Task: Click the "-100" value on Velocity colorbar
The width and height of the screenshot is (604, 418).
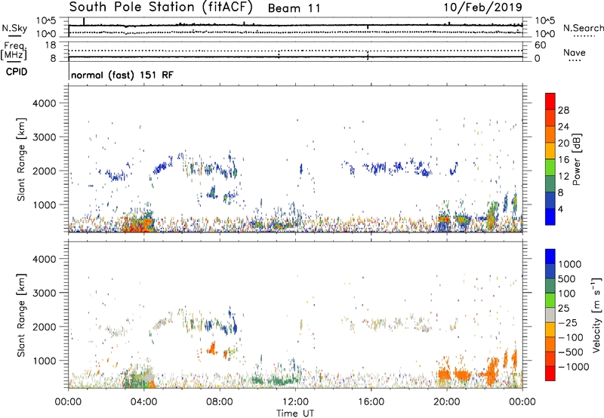Action: pos(570,337)
